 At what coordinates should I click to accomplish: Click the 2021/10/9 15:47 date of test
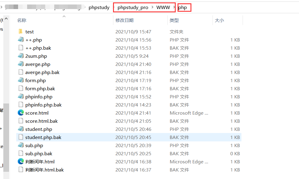(x=133, y=32)
